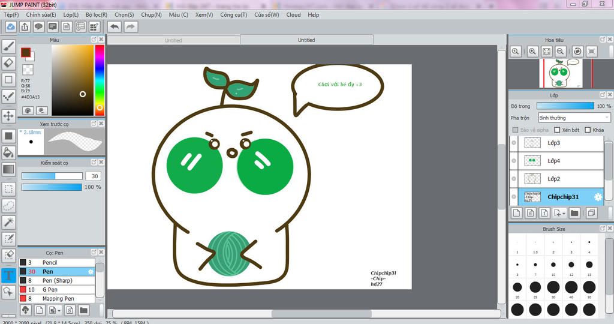This screenshot has height=324, width=614.
Task: Select the rectangle Shape tool outline icon
Action: [8, 80]
